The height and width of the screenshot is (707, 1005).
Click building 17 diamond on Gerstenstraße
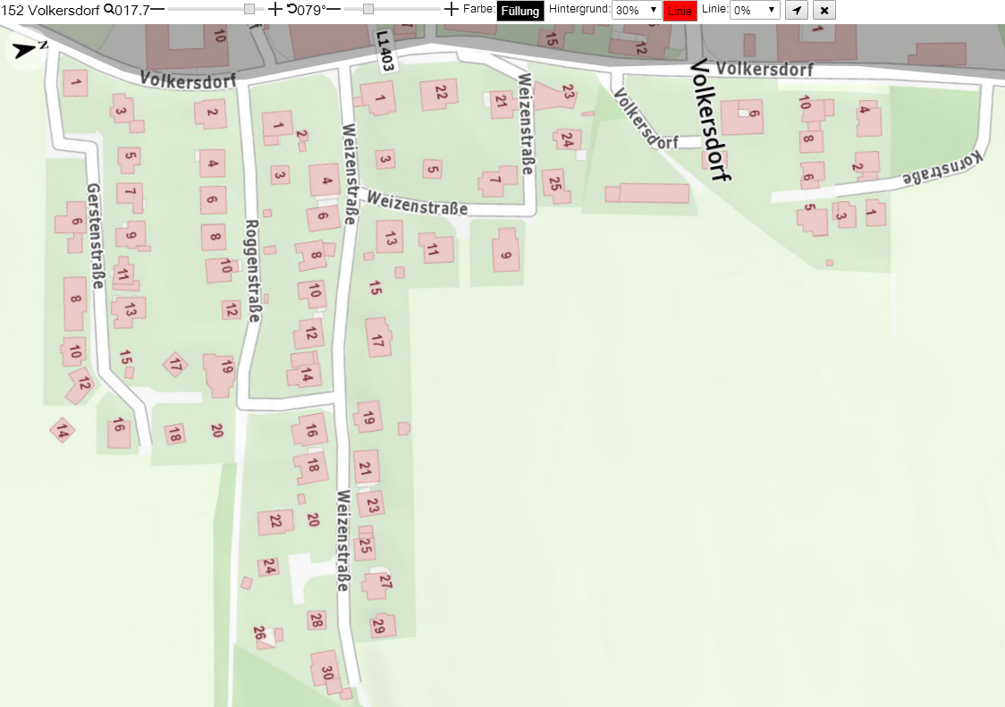tap(175, 366)
